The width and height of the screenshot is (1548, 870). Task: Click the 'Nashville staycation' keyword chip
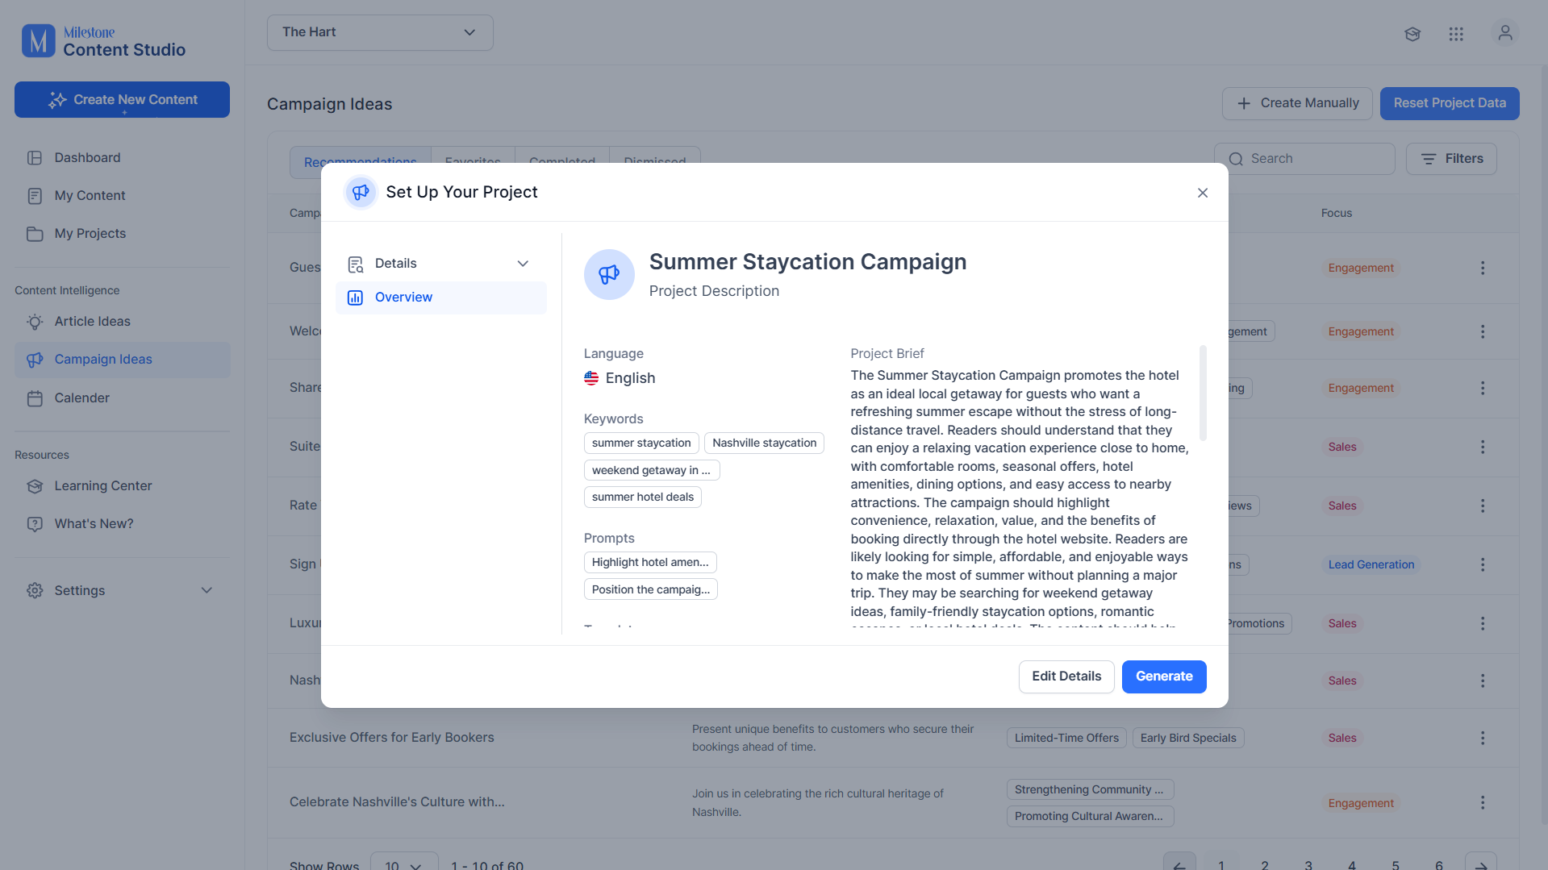tap(764, 443)
